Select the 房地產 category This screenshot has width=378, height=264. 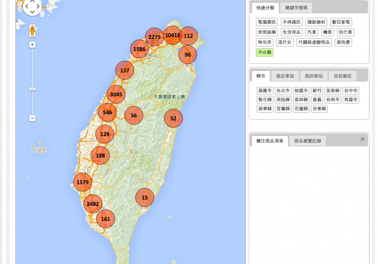click(343, 42)
